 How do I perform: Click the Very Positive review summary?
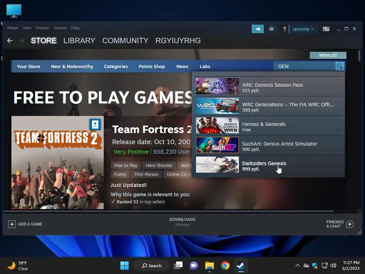131,152
